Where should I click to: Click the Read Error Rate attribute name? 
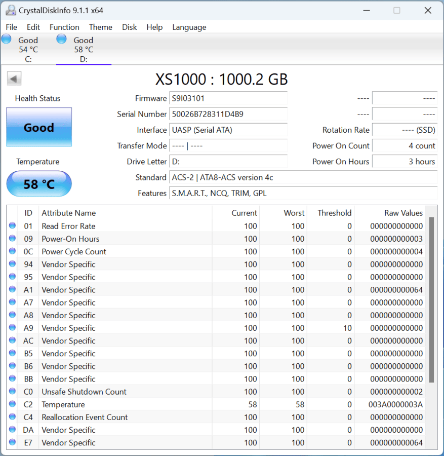(68, 226)
